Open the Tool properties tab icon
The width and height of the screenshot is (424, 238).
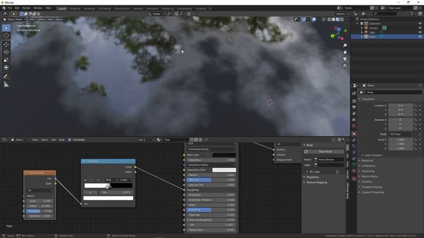(x=354, y=93)
